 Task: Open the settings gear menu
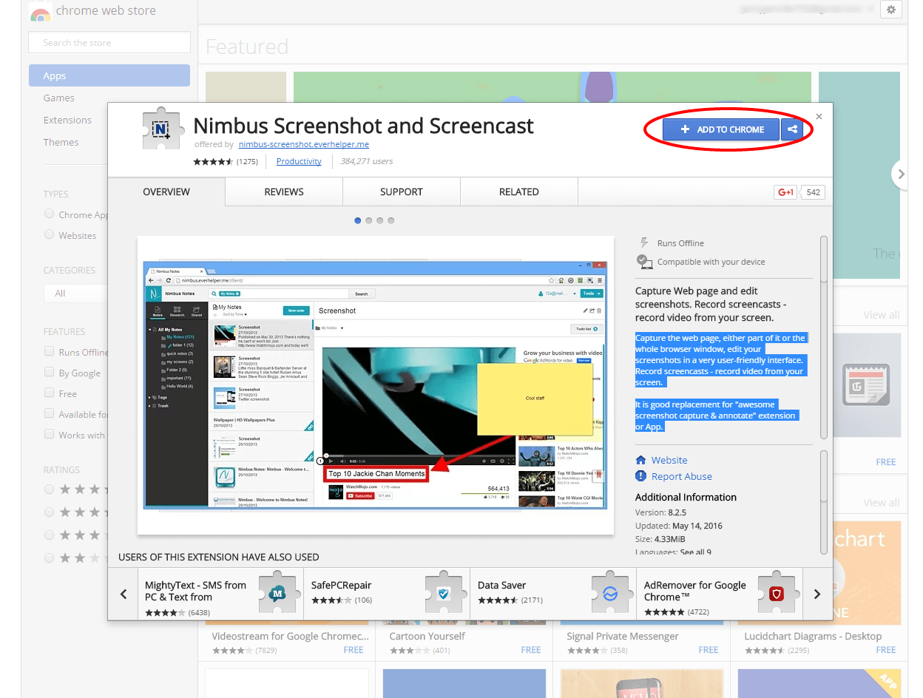pyautogui.click(x=891, y=10)
